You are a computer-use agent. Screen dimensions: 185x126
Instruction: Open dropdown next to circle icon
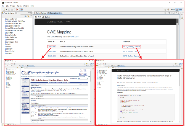[167, 13]
